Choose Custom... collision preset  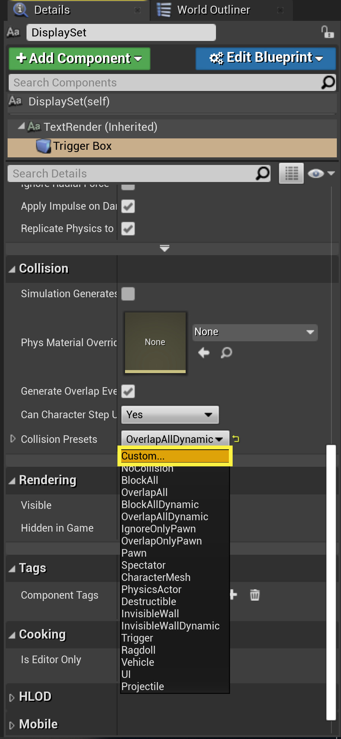tap(175, 456)
